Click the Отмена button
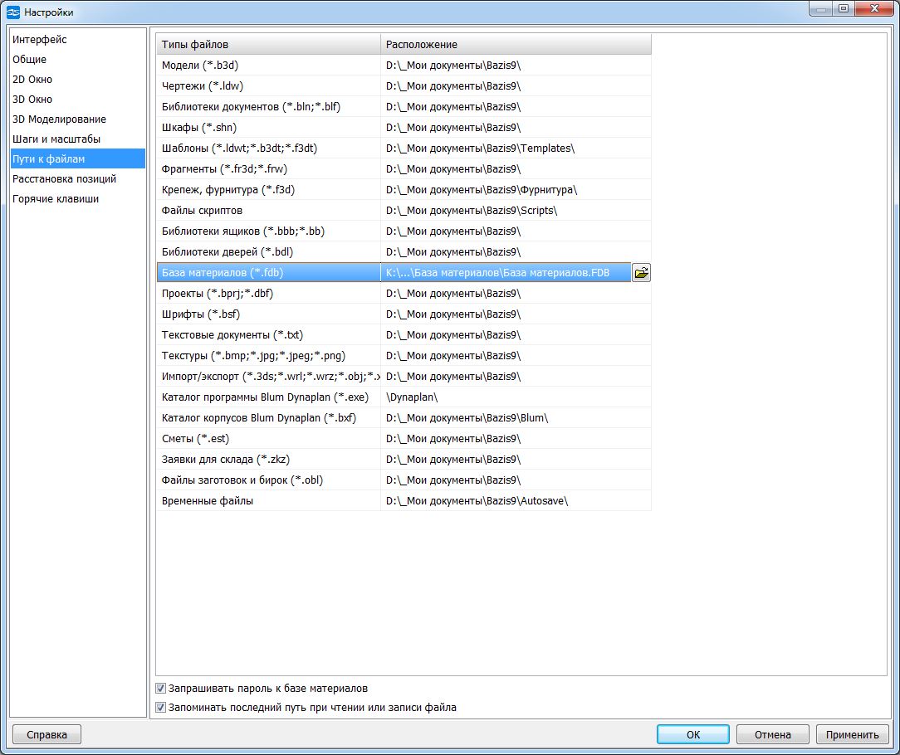 772,734
